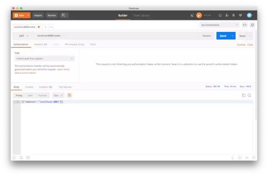Viewport: 268px width, 176px height.
Task: Select the response Cookies tab
Action: pyautogui.click(x=29, y=87)
